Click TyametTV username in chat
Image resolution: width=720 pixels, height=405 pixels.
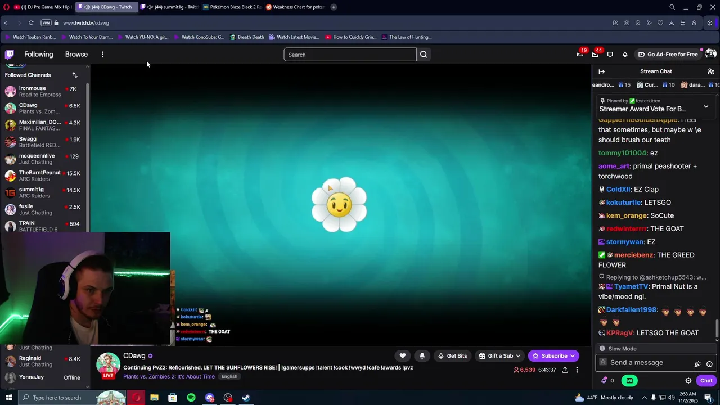(631, 286)
